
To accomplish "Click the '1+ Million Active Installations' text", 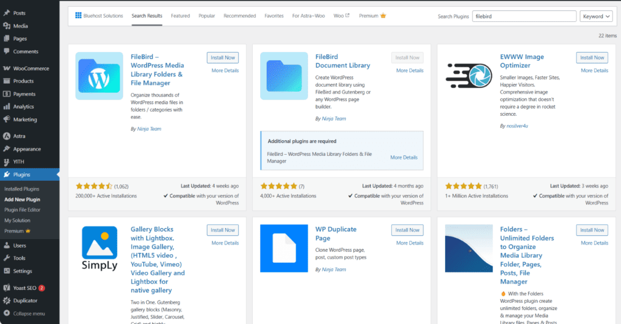I will click(x=477, y=196).
